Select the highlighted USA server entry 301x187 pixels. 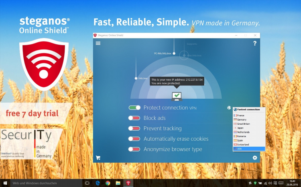[x=249, y=149]
